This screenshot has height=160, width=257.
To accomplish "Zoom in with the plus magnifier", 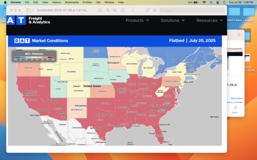I will click(115, 10).
